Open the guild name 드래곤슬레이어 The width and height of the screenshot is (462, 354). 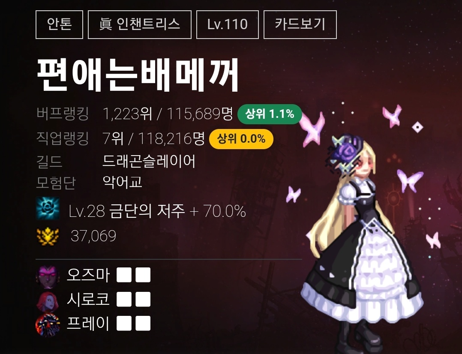pos(149,161)
